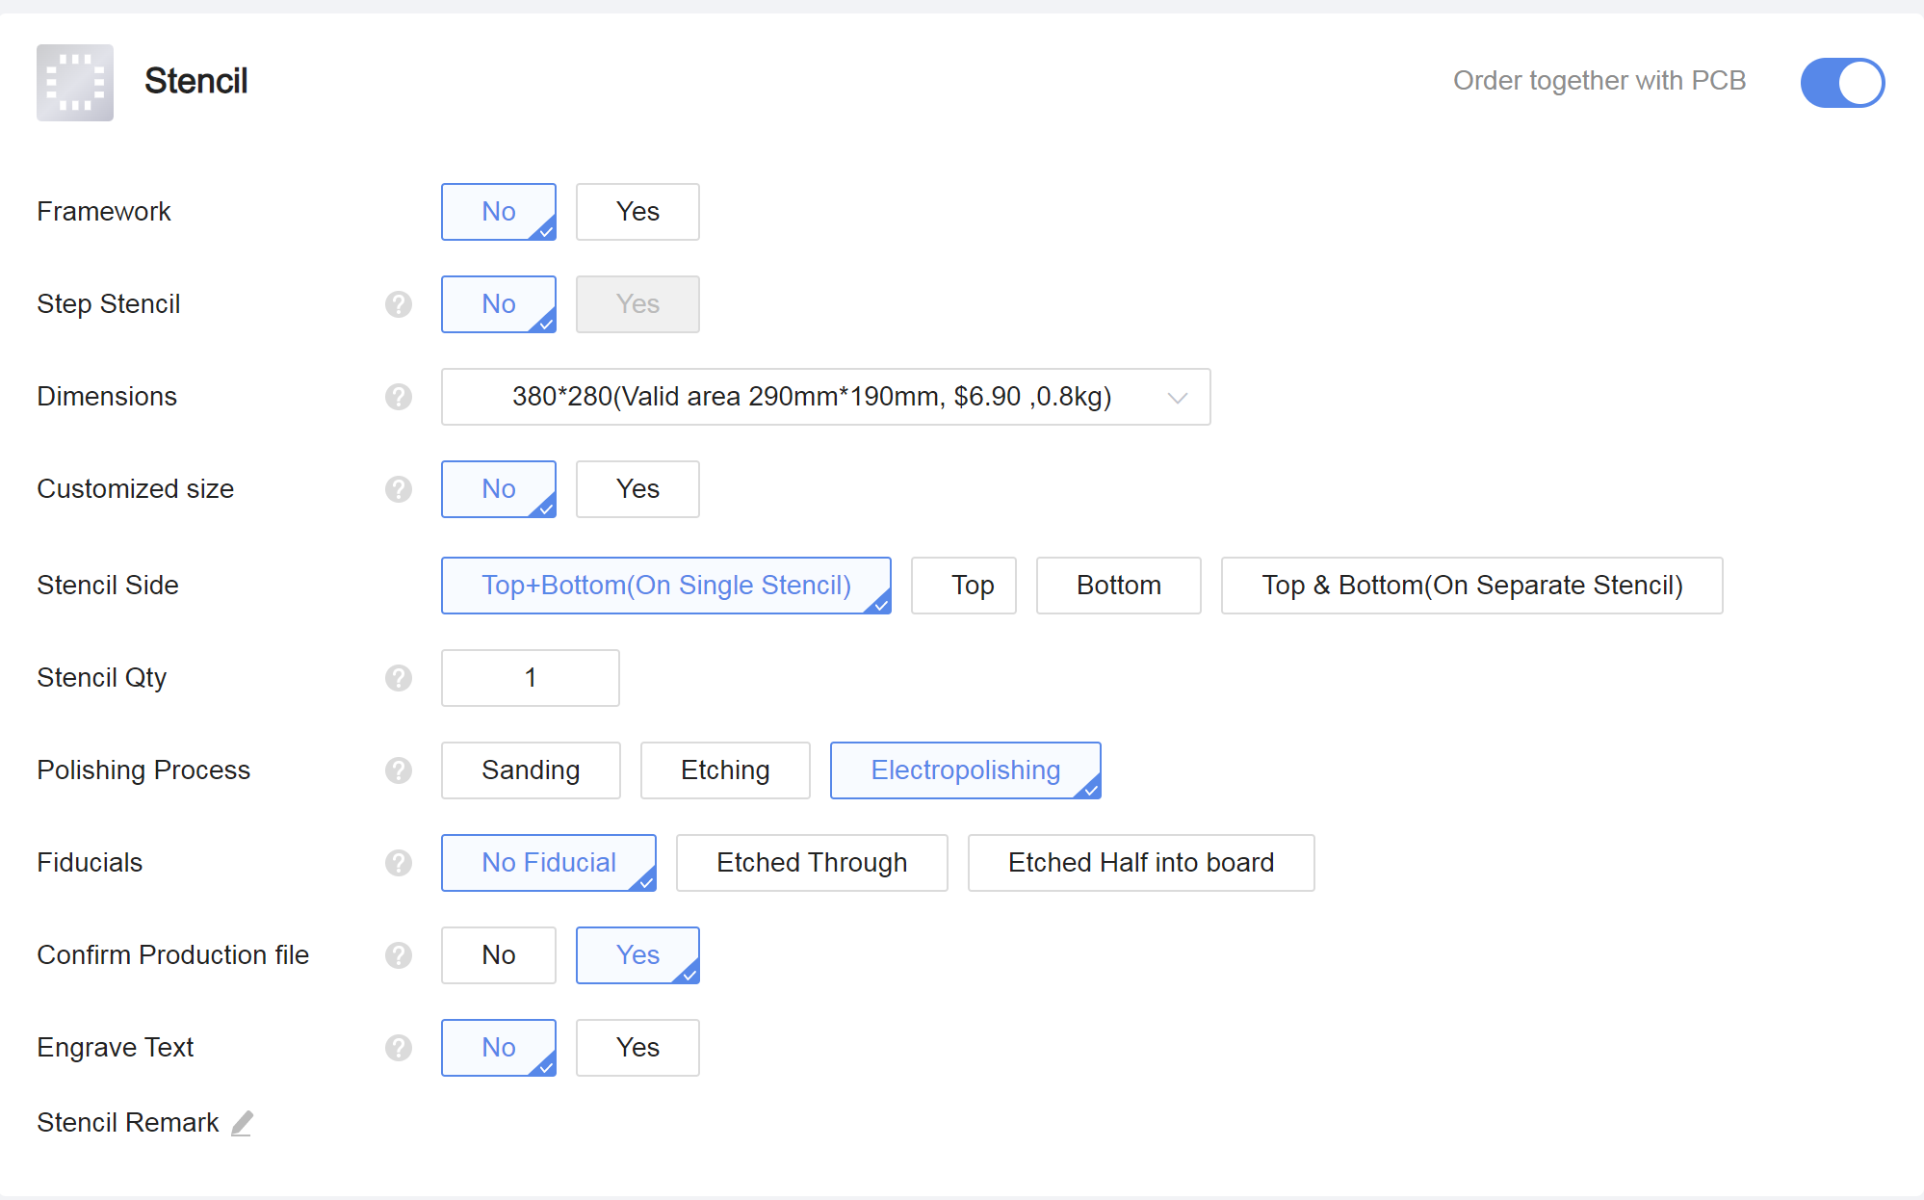Open the Dimensions dropdown
1924x1200 pixels.
[825, 397]
